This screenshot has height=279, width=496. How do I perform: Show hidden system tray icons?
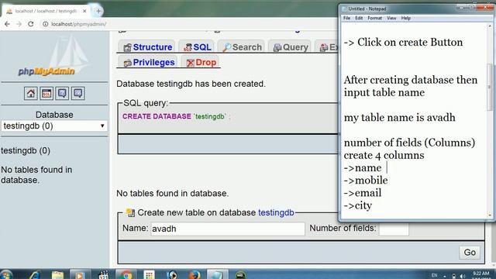(445, 276)
